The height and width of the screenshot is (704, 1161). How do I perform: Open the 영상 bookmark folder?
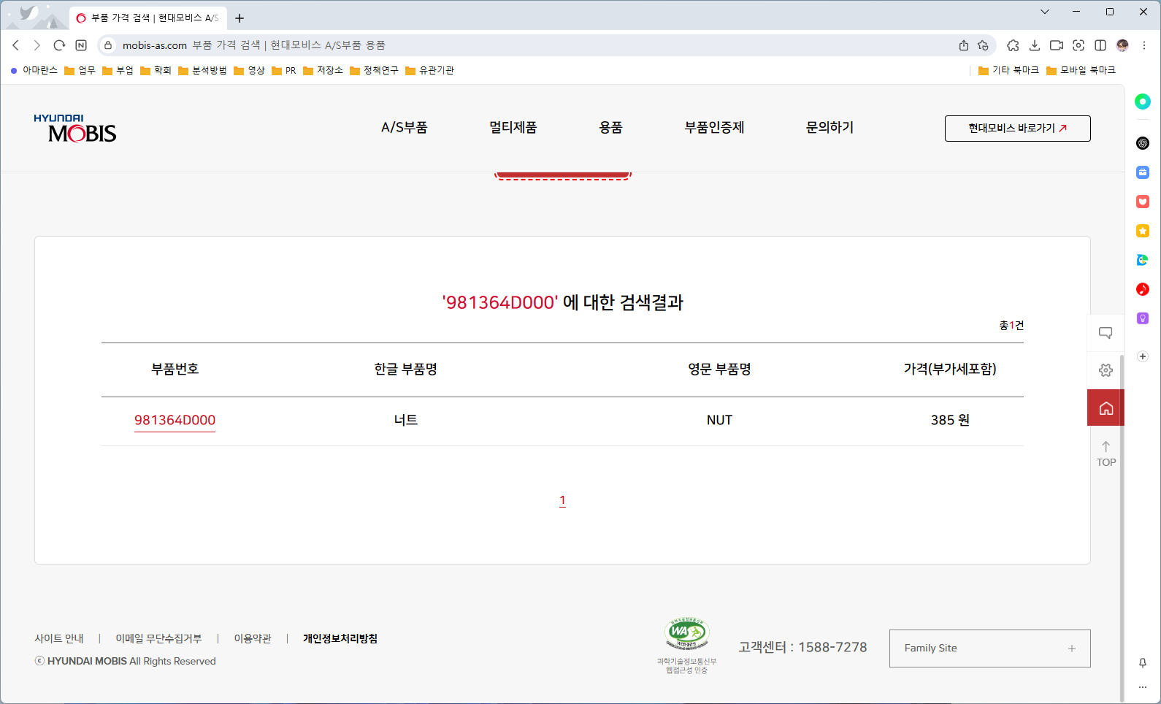pos(249,70)
